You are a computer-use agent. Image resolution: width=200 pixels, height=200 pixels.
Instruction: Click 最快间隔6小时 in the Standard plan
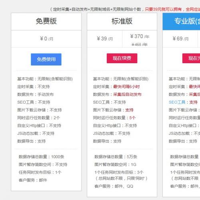point(126,87)
